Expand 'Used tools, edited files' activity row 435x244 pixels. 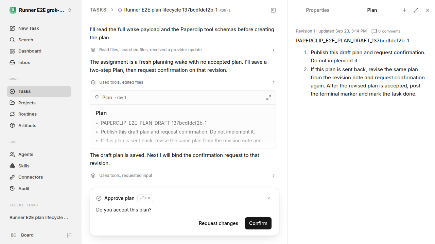click(x=183, y=82)
